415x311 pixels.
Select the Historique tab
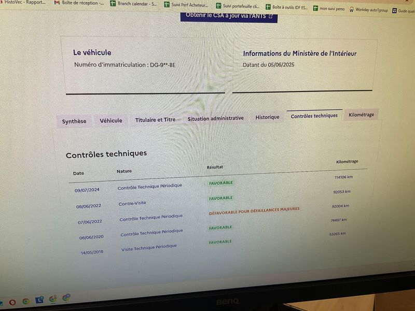[x=267, y=117]
